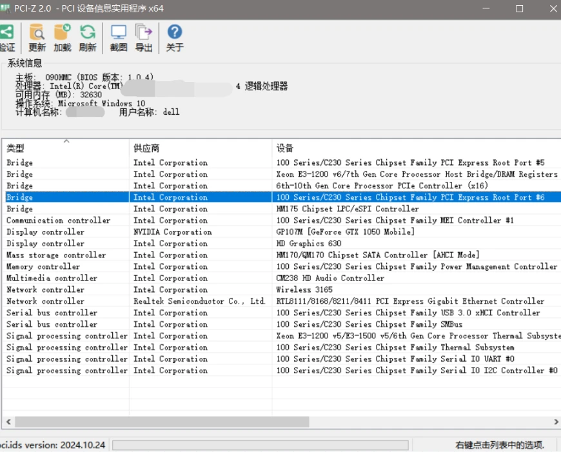Click the 加载 (load) folder icon
The height and width of the screenshot is (452, 561).
pyautogui.click(x=63, y=32)
